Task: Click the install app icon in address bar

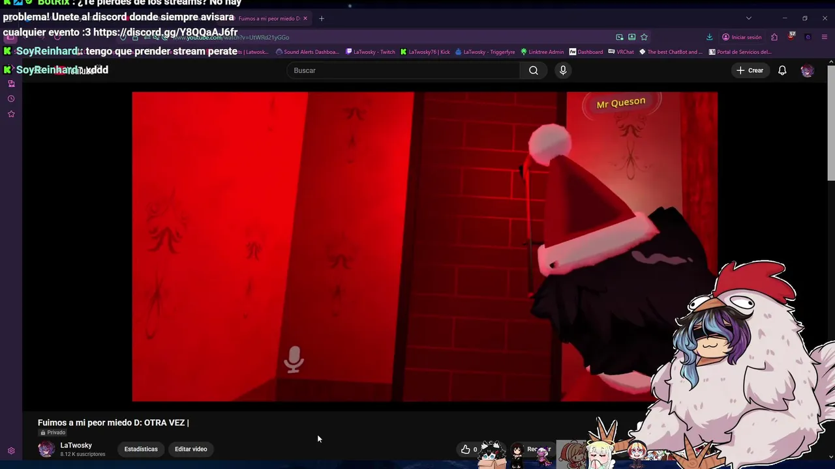Action: point(631,37)
